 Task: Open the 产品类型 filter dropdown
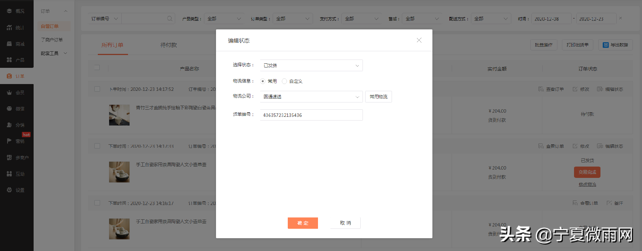(x=224, y=18)
